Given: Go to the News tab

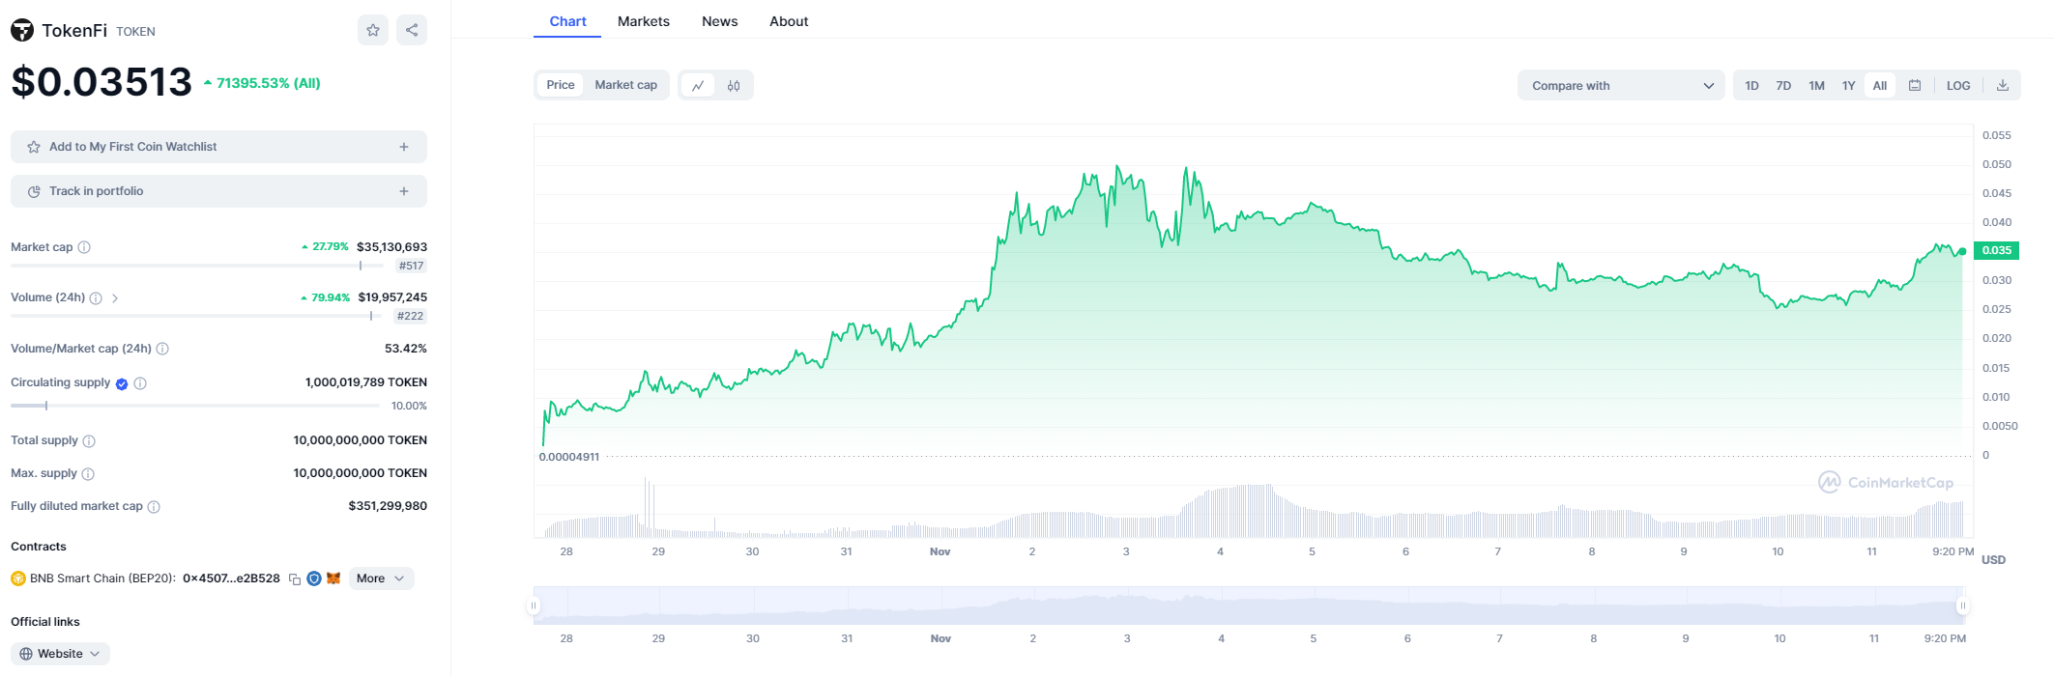Looking at the screenshot, I should pos(720,21).
